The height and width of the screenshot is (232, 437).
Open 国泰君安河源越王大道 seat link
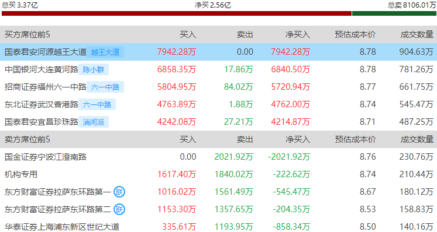tap(46, 52)
